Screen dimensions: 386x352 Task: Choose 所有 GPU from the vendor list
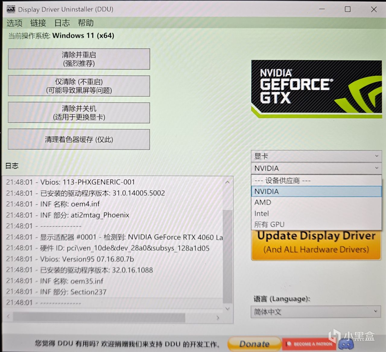[316, 224]
